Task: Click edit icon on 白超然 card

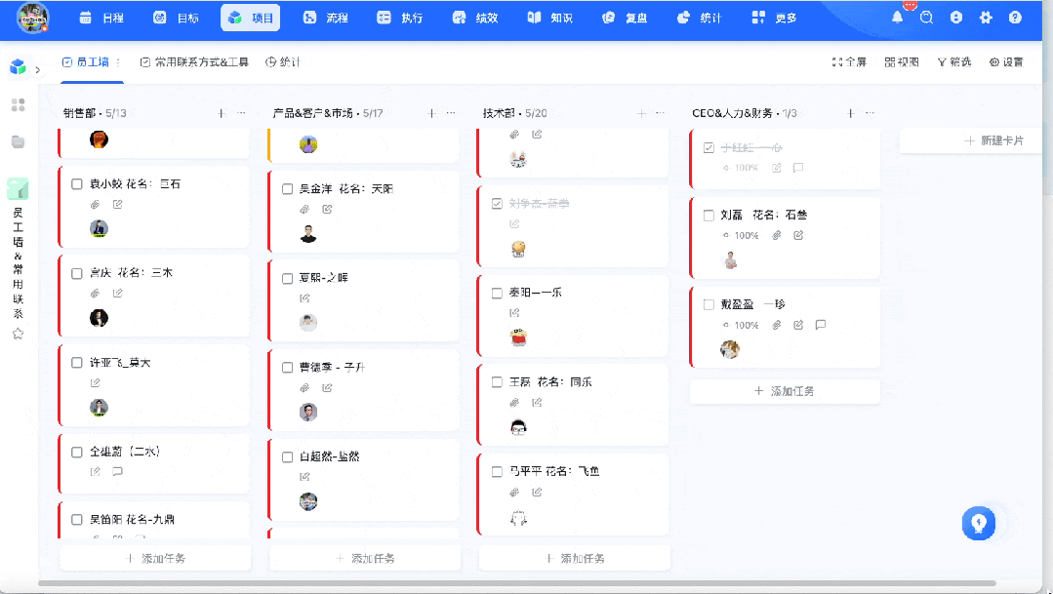Action: tap(304, 477)
